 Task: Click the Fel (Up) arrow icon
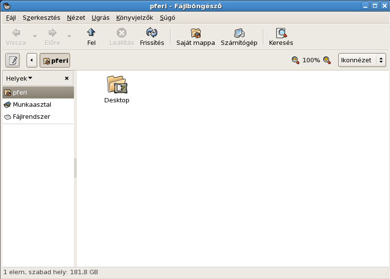91,33
